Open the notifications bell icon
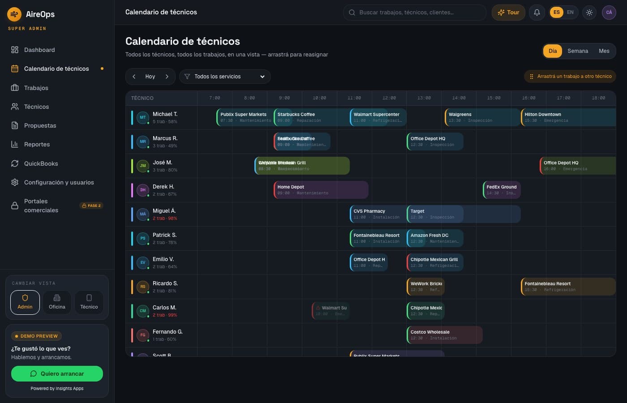The image size is (627, 403). tap(537, 13)
